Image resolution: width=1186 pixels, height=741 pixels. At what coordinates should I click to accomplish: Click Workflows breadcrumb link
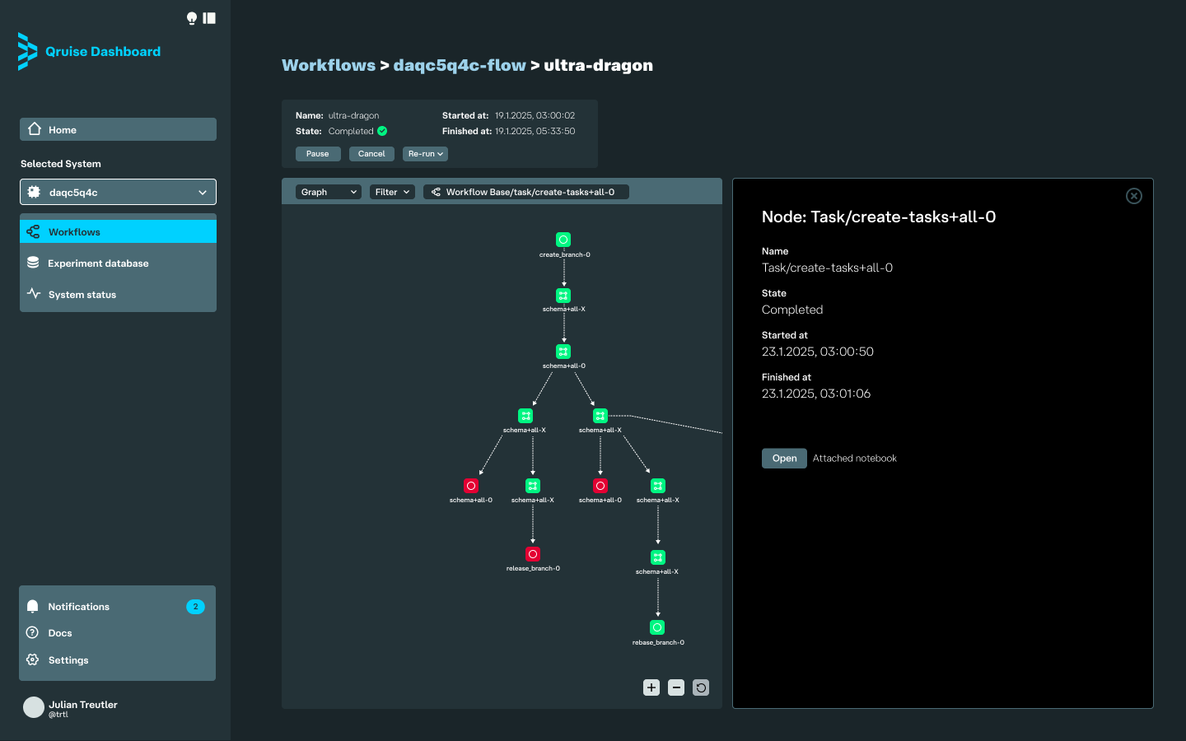click(x=329, y=65)
